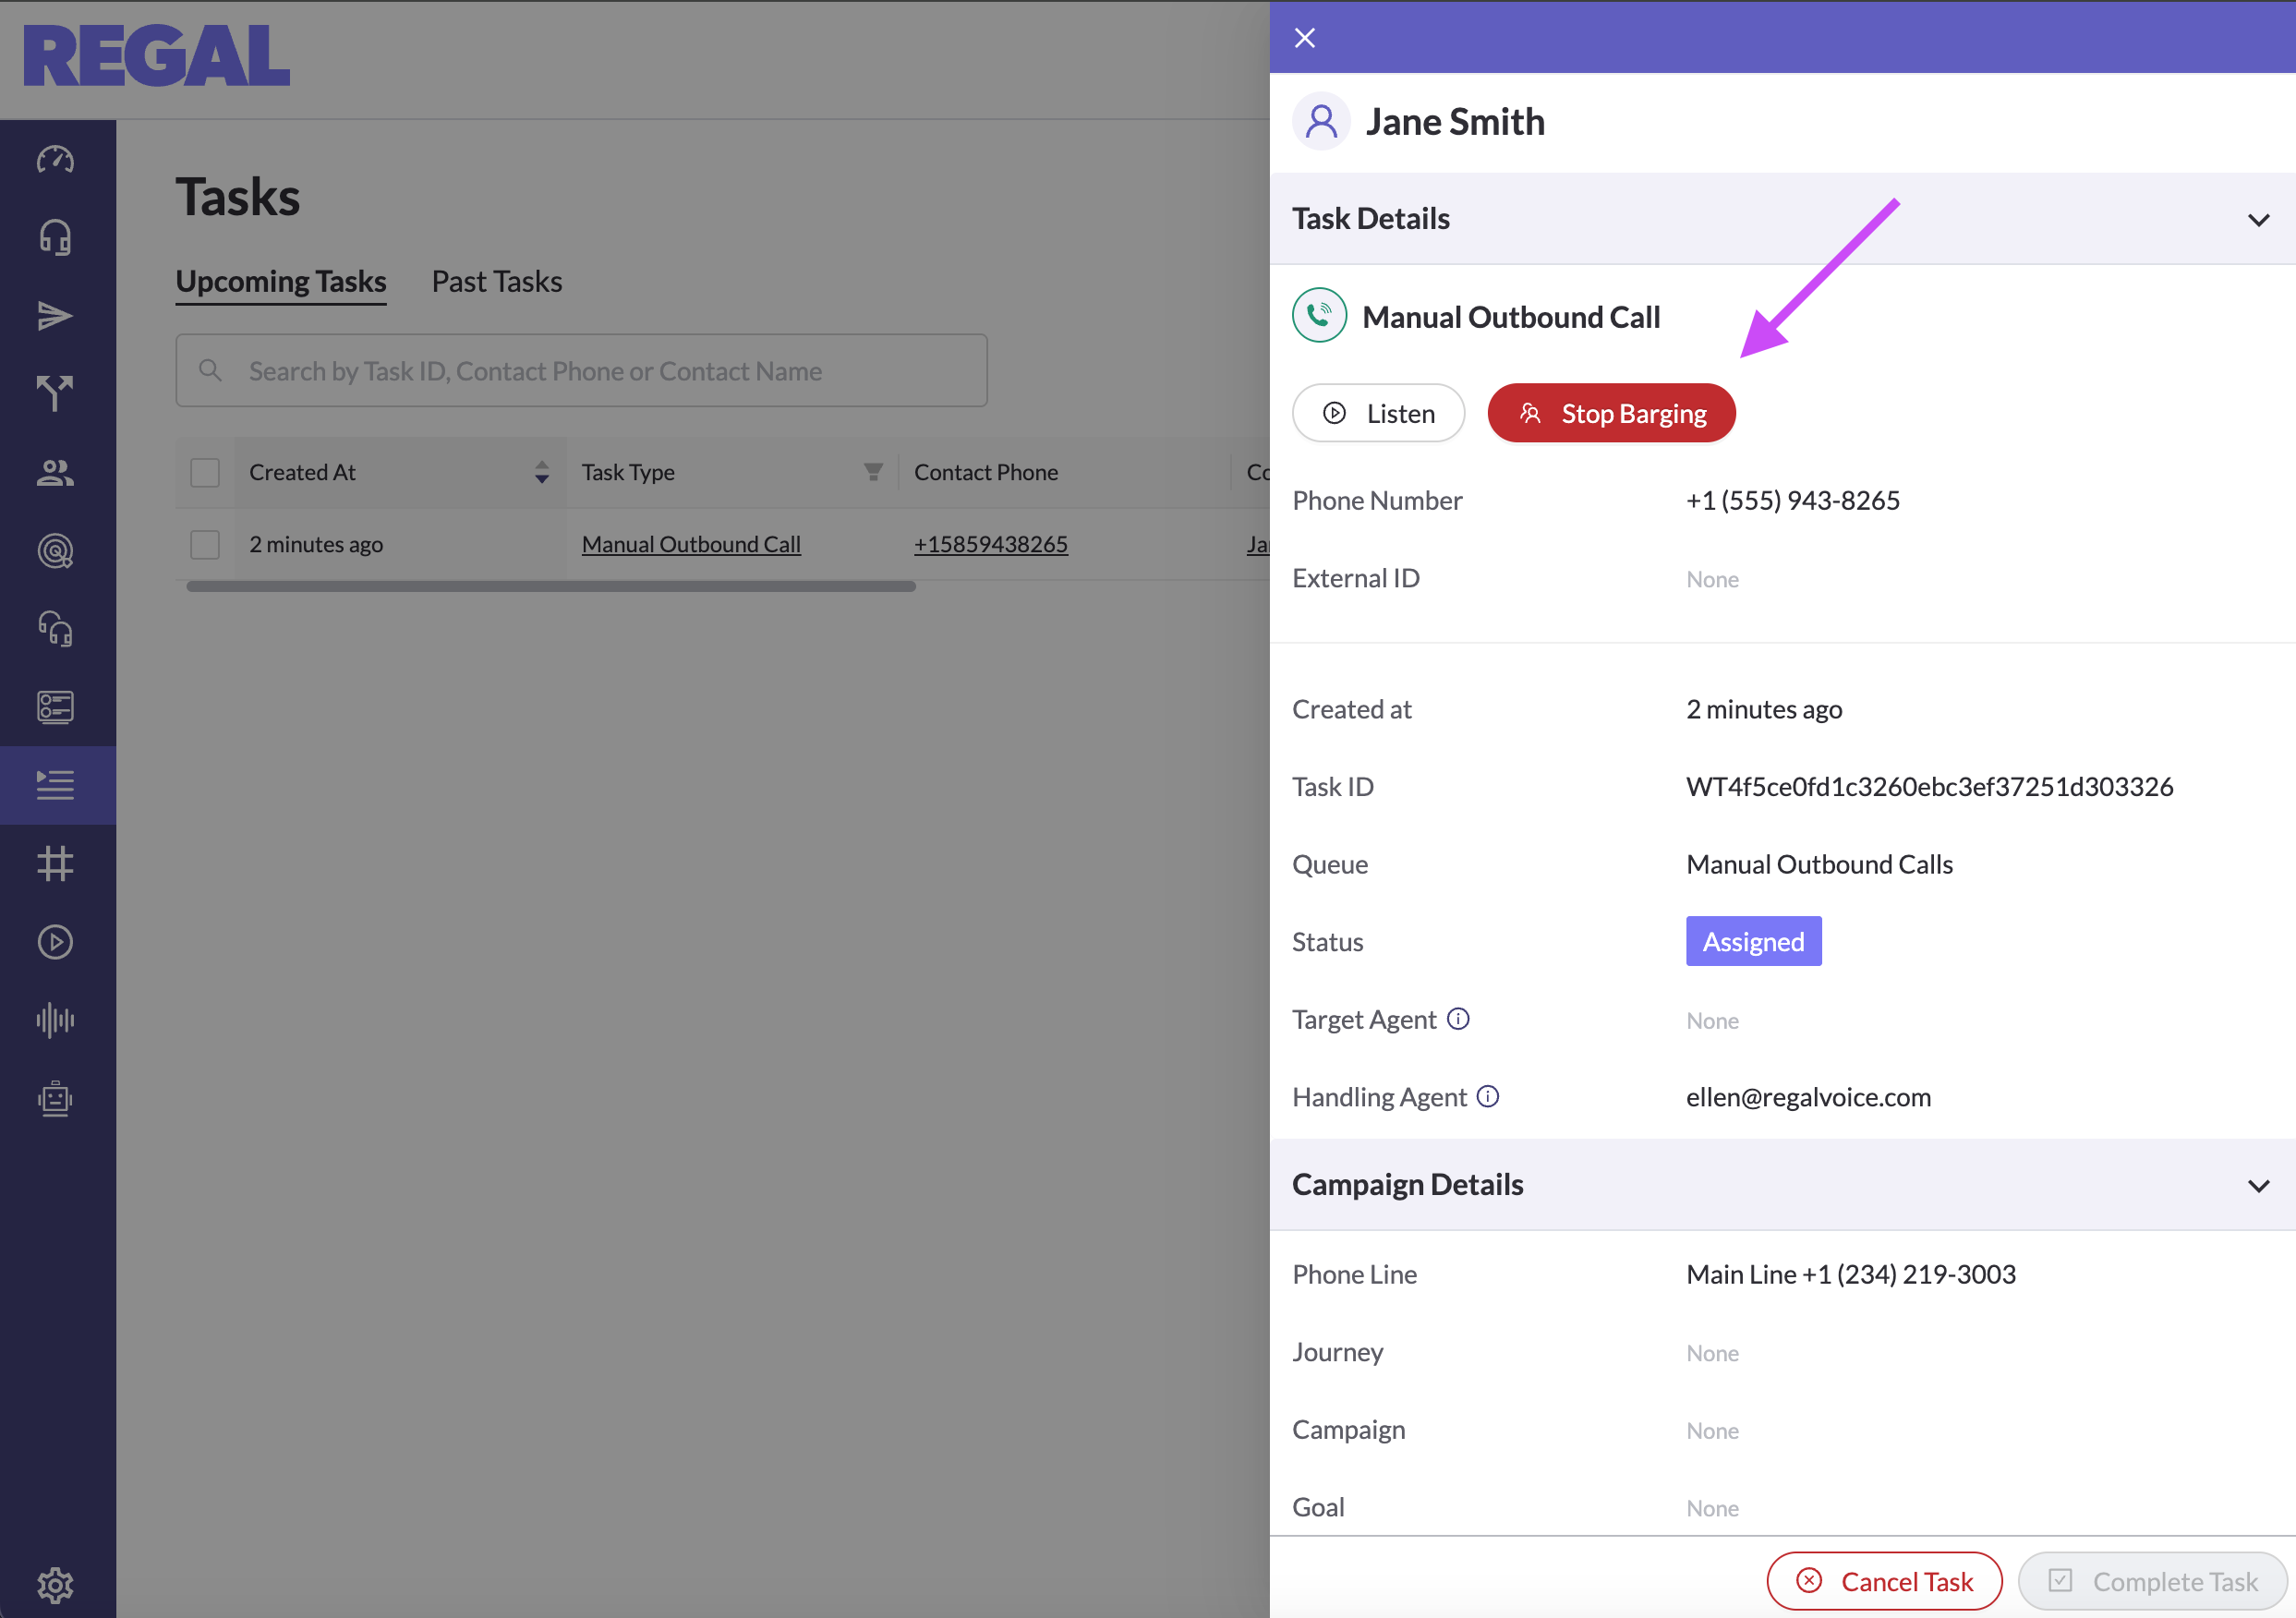Click the tasks table horizontal scrollbar
The width and height of the screenshot is (2296, 1618).
point(551,587)
